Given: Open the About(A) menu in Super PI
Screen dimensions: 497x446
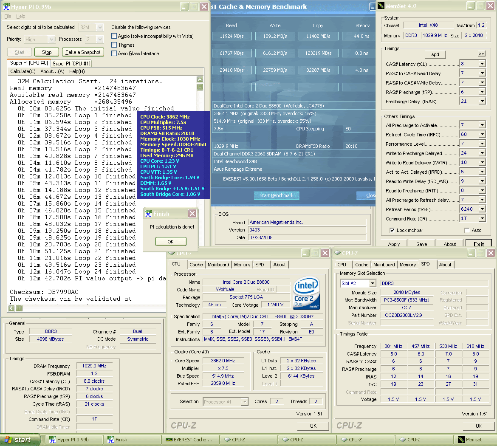Looking at the screenshot, I should (52, 71).
